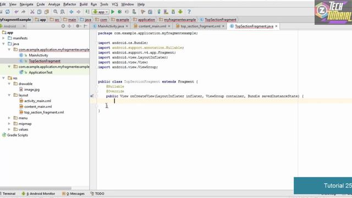Select activity_main.xml in layout folder
352x198 pixels.
tap(37, 101)
